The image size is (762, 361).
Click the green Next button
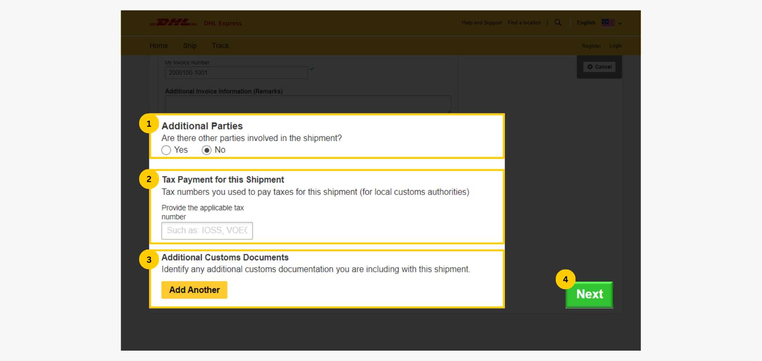pos(589,294)
